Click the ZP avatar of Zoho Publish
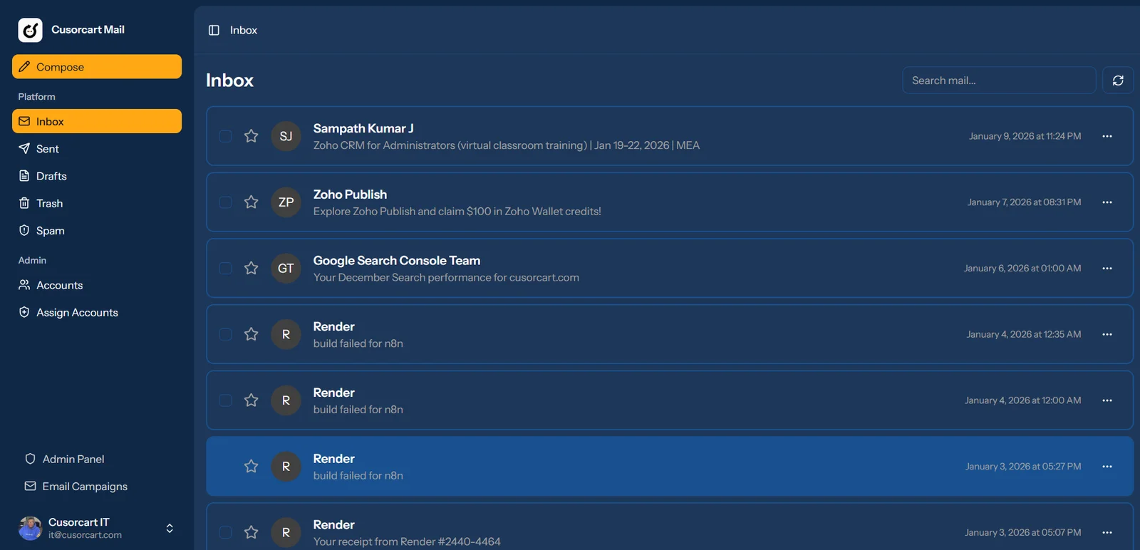1140x550 pixels. point(286,202)
